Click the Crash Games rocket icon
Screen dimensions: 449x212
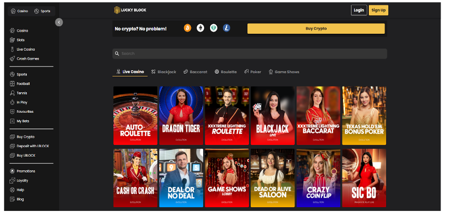(12, 59)
